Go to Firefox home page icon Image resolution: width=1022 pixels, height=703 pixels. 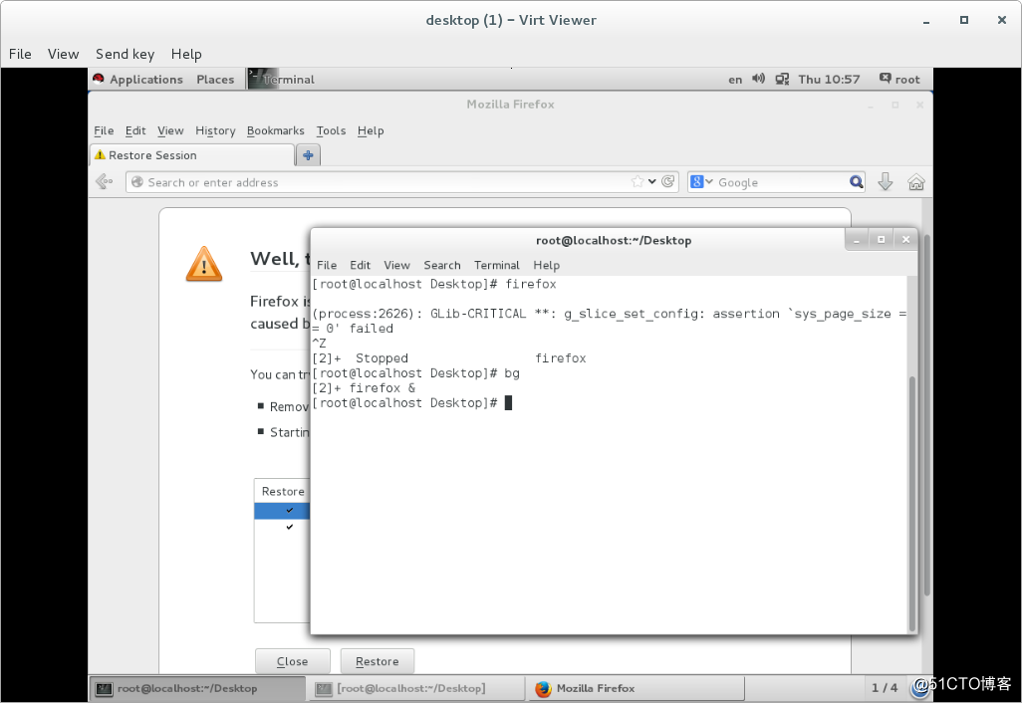click(915, 182)
